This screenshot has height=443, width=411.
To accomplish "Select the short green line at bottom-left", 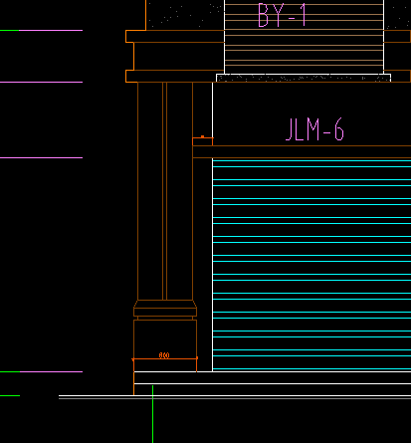I will coord(10,395).
